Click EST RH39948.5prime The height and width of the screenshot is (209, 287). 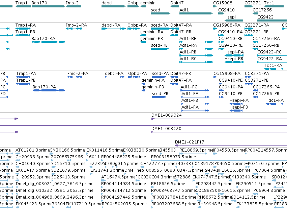point(215,204)
